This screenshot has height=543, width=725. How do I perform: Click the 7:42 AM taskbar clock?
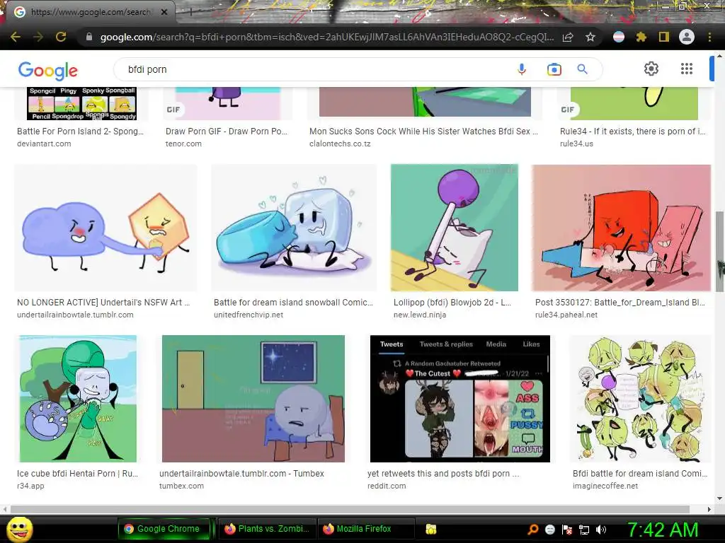point(663,530)
